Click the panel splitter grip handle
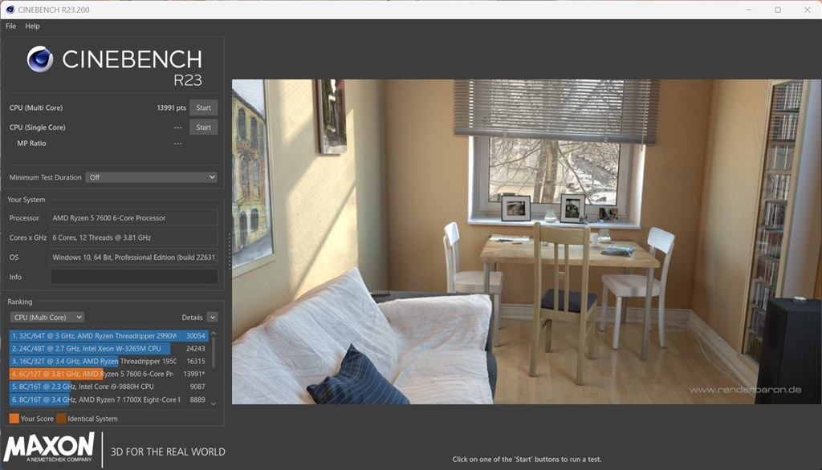The width and height of the screenshot is (822, 470). pos(229,251)
